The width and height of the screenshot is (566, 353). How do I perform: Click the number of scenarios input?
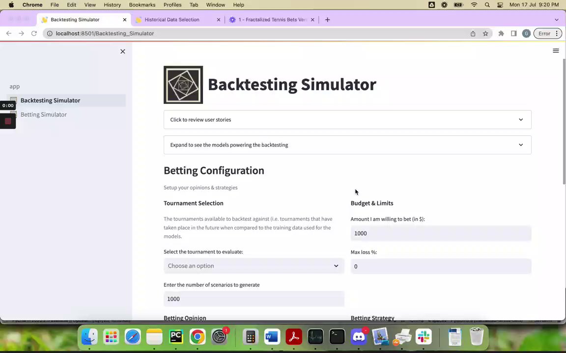click(x=254, y=299)
